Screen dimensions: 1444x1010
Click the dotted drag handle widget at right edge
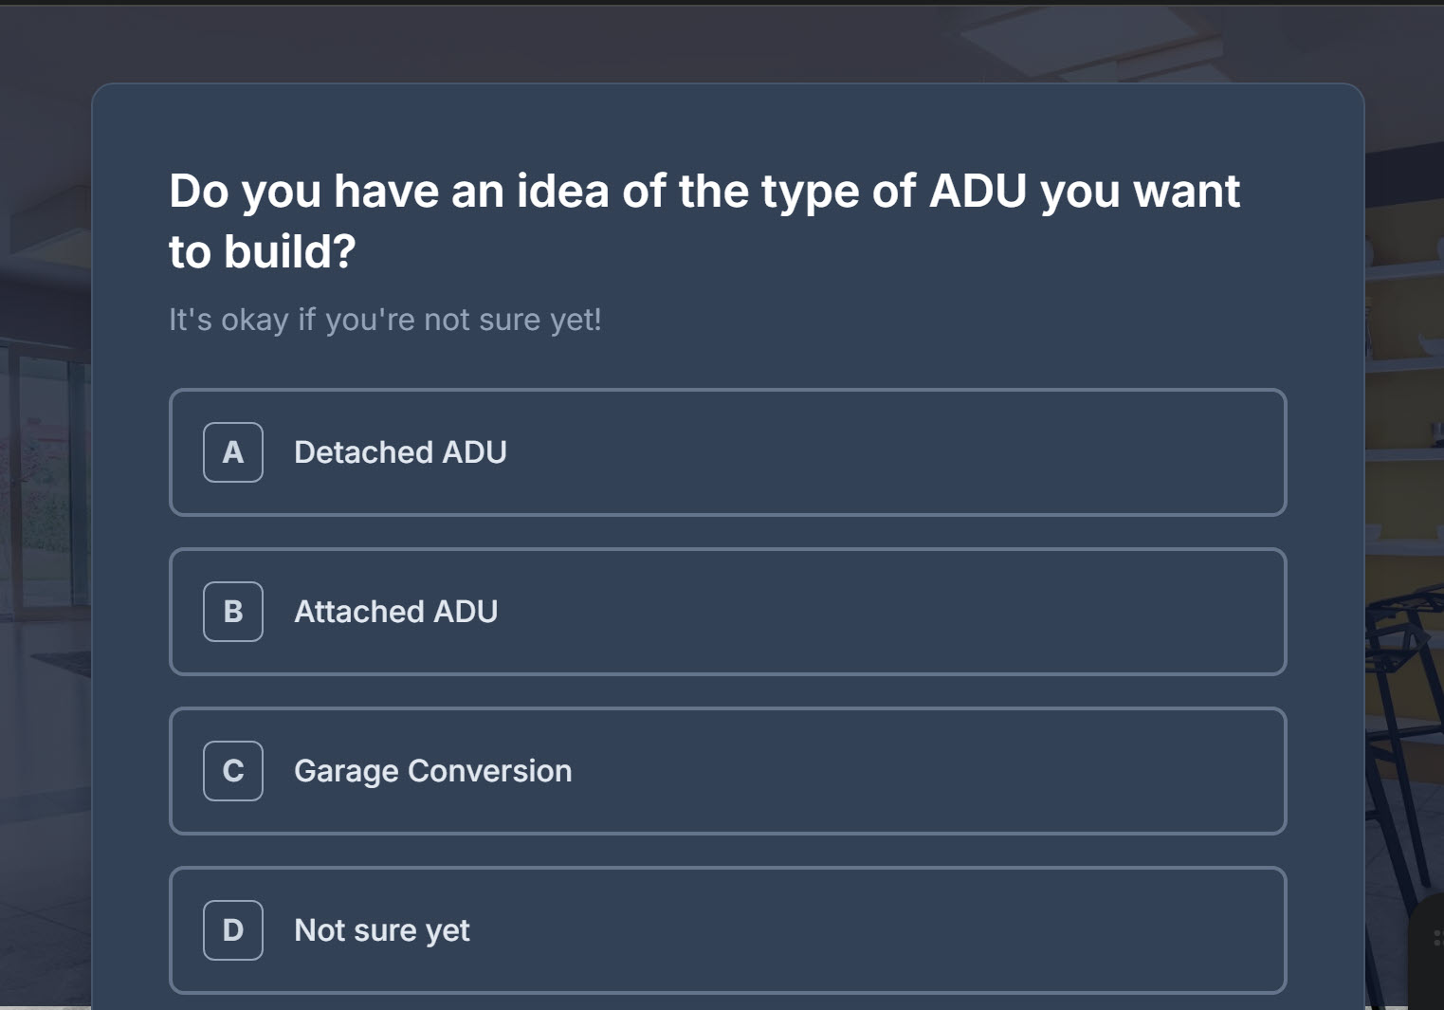point(1437,939)
